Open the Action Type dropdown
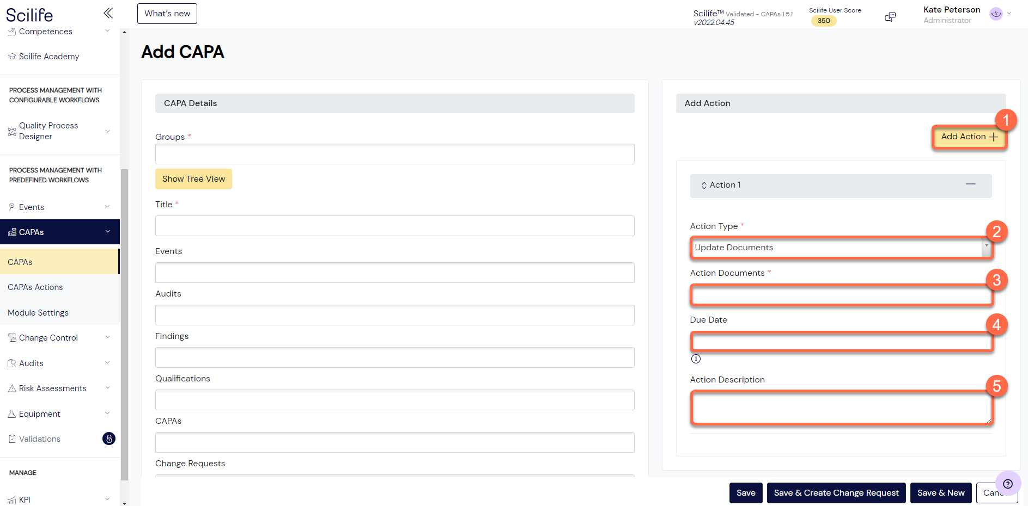Image resolution: width=1028 pixels, height=506 pixels. 841,248
